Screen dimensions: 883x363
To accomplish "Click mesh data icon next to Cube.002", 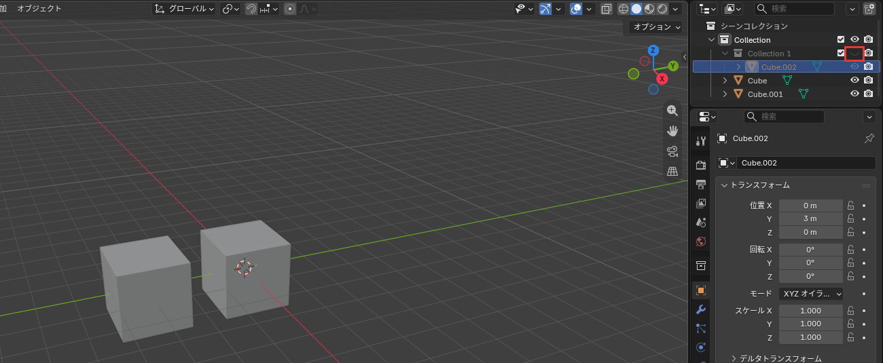I will click(817, 66).
